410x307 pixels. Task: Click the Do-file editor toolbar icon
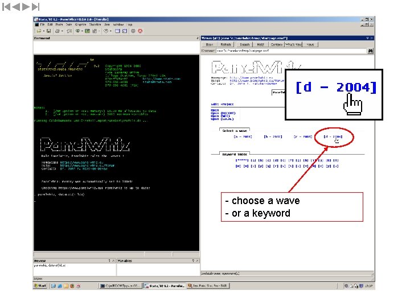[x=95, y=31]
